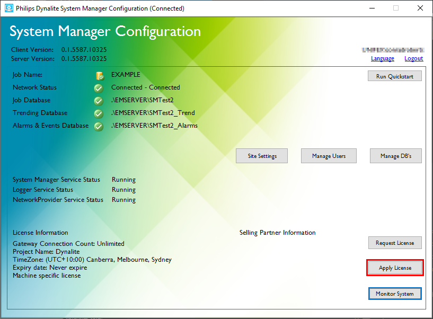Click Request License button
The height and width of the screenshot is (319, 433).
(x=395, y=243)
